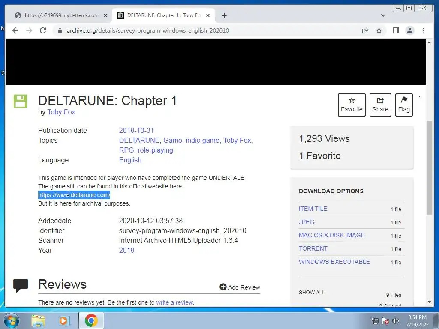Screen dimensions: 439x329
Task: Go back using the browser back arrow
Action: click(x=15, y=30)
